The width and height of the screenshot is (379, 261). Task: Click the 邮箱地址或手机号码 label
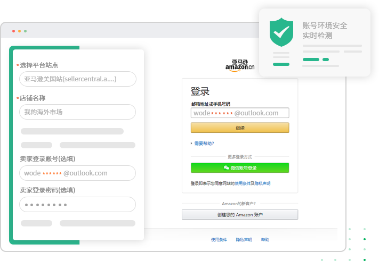(x=211, y=104)
